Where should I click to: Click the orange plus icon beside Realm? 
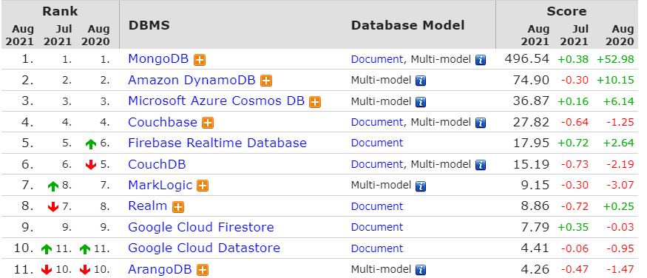click(x=178, y=207)
